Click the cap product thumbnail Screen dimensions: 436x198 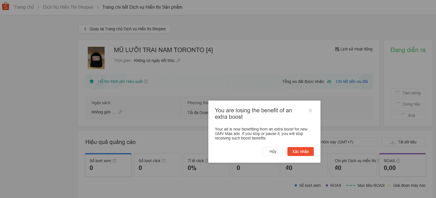tap(96, 58)
